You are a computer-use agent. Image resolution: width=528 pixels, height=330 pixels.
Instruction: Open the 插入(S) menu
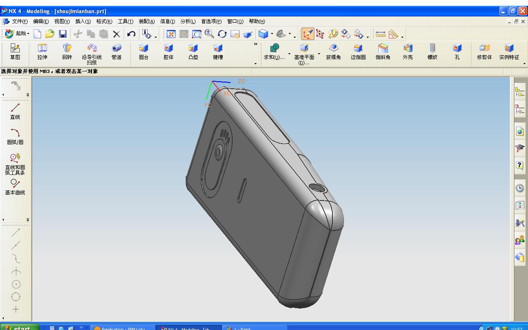point(83,21)
